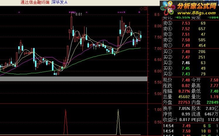
Task: Click the red signal spike in indicator panel
Action: pos(66,122)
